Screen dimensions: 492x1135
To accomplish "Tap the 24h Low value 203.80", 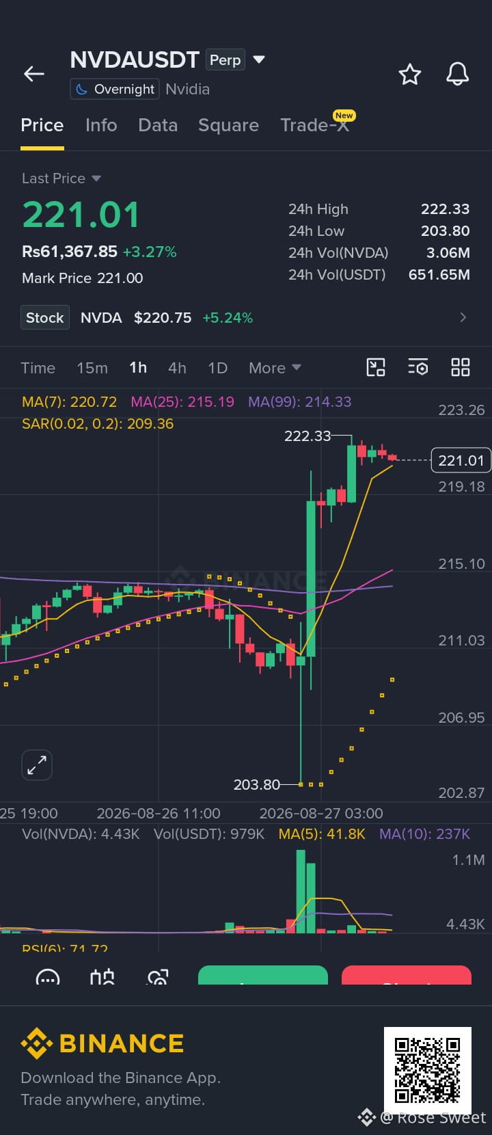I will click(445, 231).
